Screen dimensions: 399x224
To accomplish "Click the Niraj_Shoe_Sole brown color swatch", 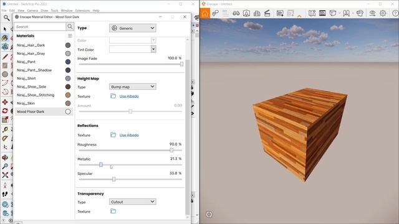I will (68, 86).
